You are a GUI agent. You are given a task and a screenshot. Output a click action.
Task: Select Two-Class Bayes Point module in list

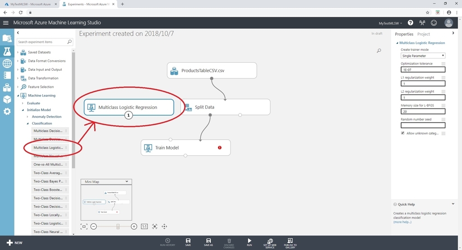[x=50, y=181]
